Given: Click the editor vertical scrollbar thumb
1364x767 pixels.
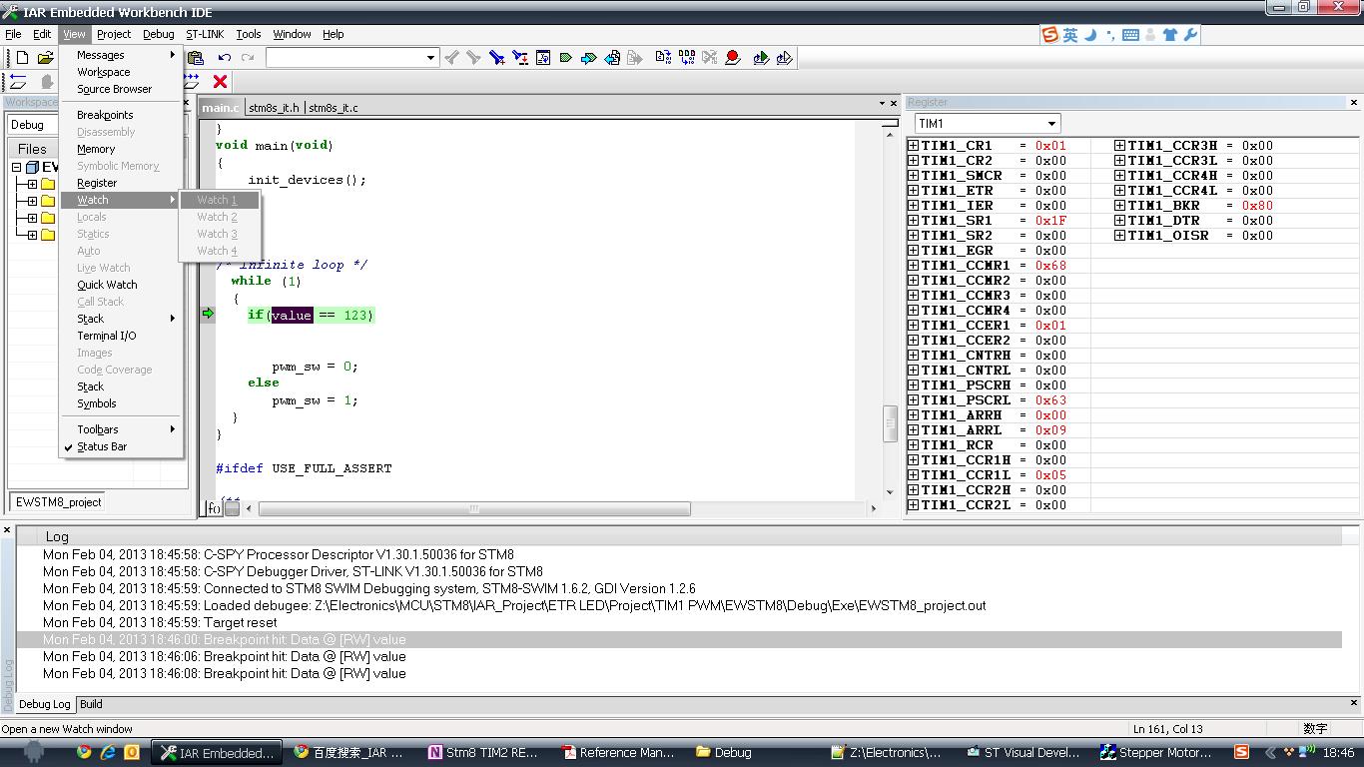Looking at the screenshot, I should coord(889,423).
